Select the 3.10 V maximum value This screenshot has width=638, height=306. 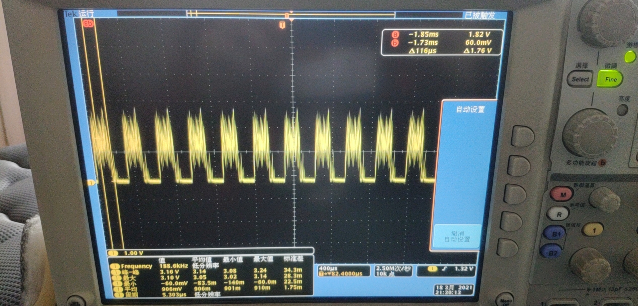click(170, 277)
